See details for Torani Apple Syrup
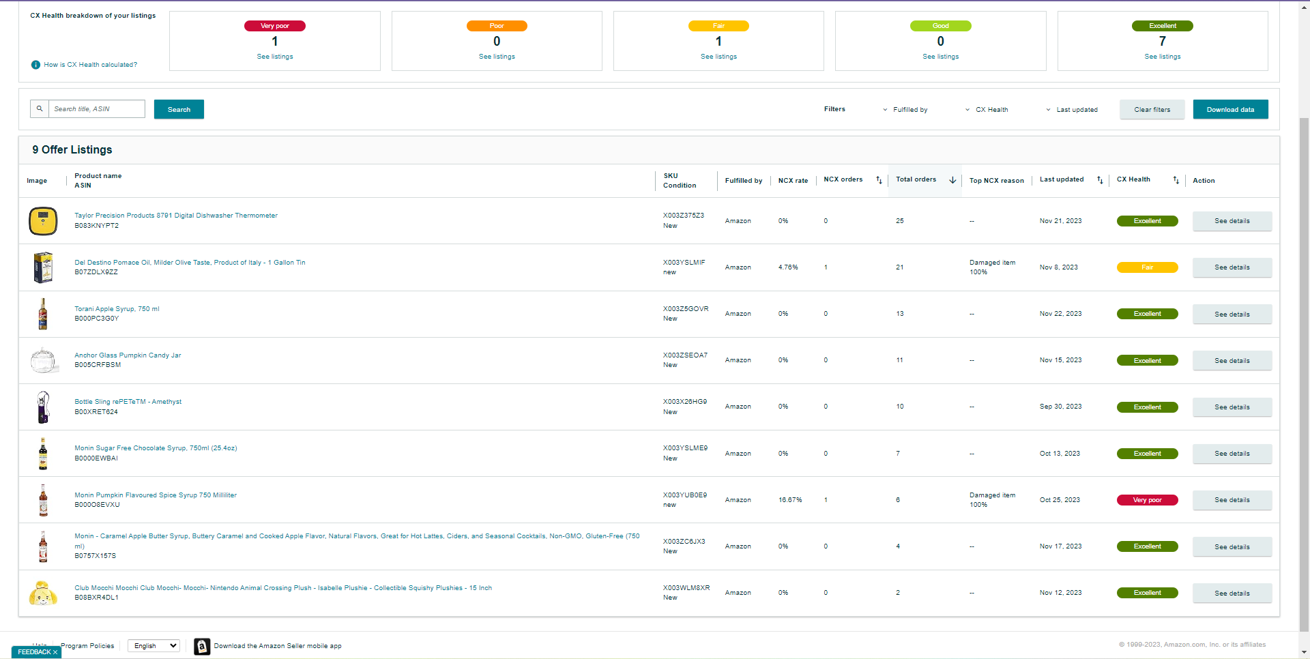The image size is (1310, 659). [x=1232, y=314]
